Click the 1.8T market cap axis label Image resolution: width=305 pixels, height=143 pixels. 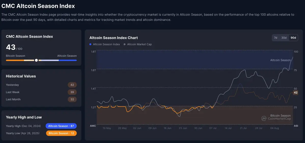click(93, 52)
